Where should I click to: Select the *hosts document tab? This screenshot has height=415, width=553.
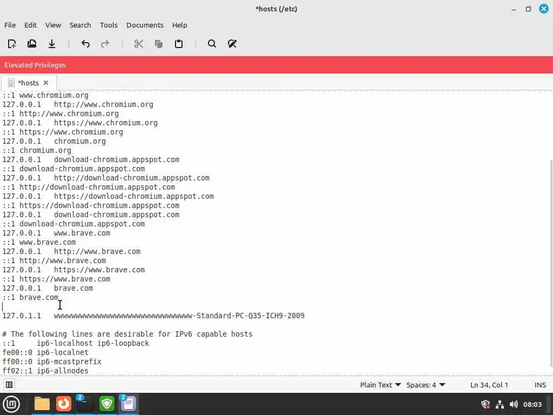coord(28,83)
